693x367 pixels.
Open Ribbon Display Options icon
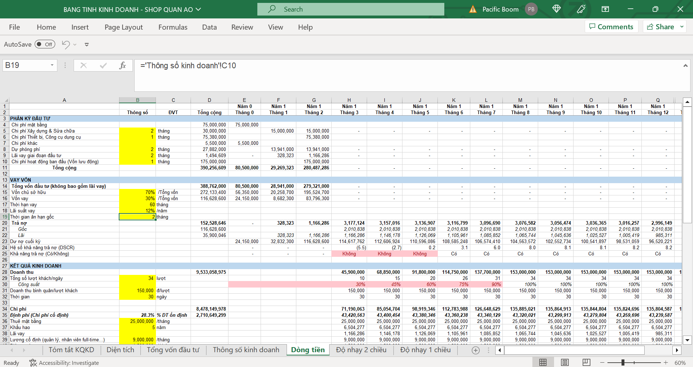tap(605, 9)
